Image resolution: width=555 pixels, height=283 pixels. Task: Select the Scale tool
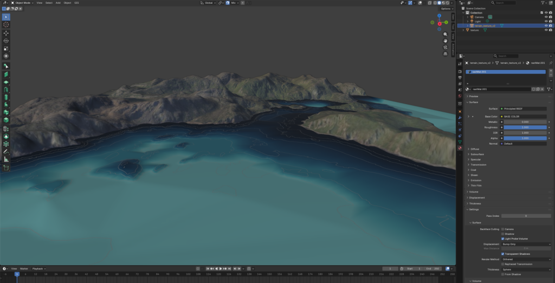tap(7, 48)
